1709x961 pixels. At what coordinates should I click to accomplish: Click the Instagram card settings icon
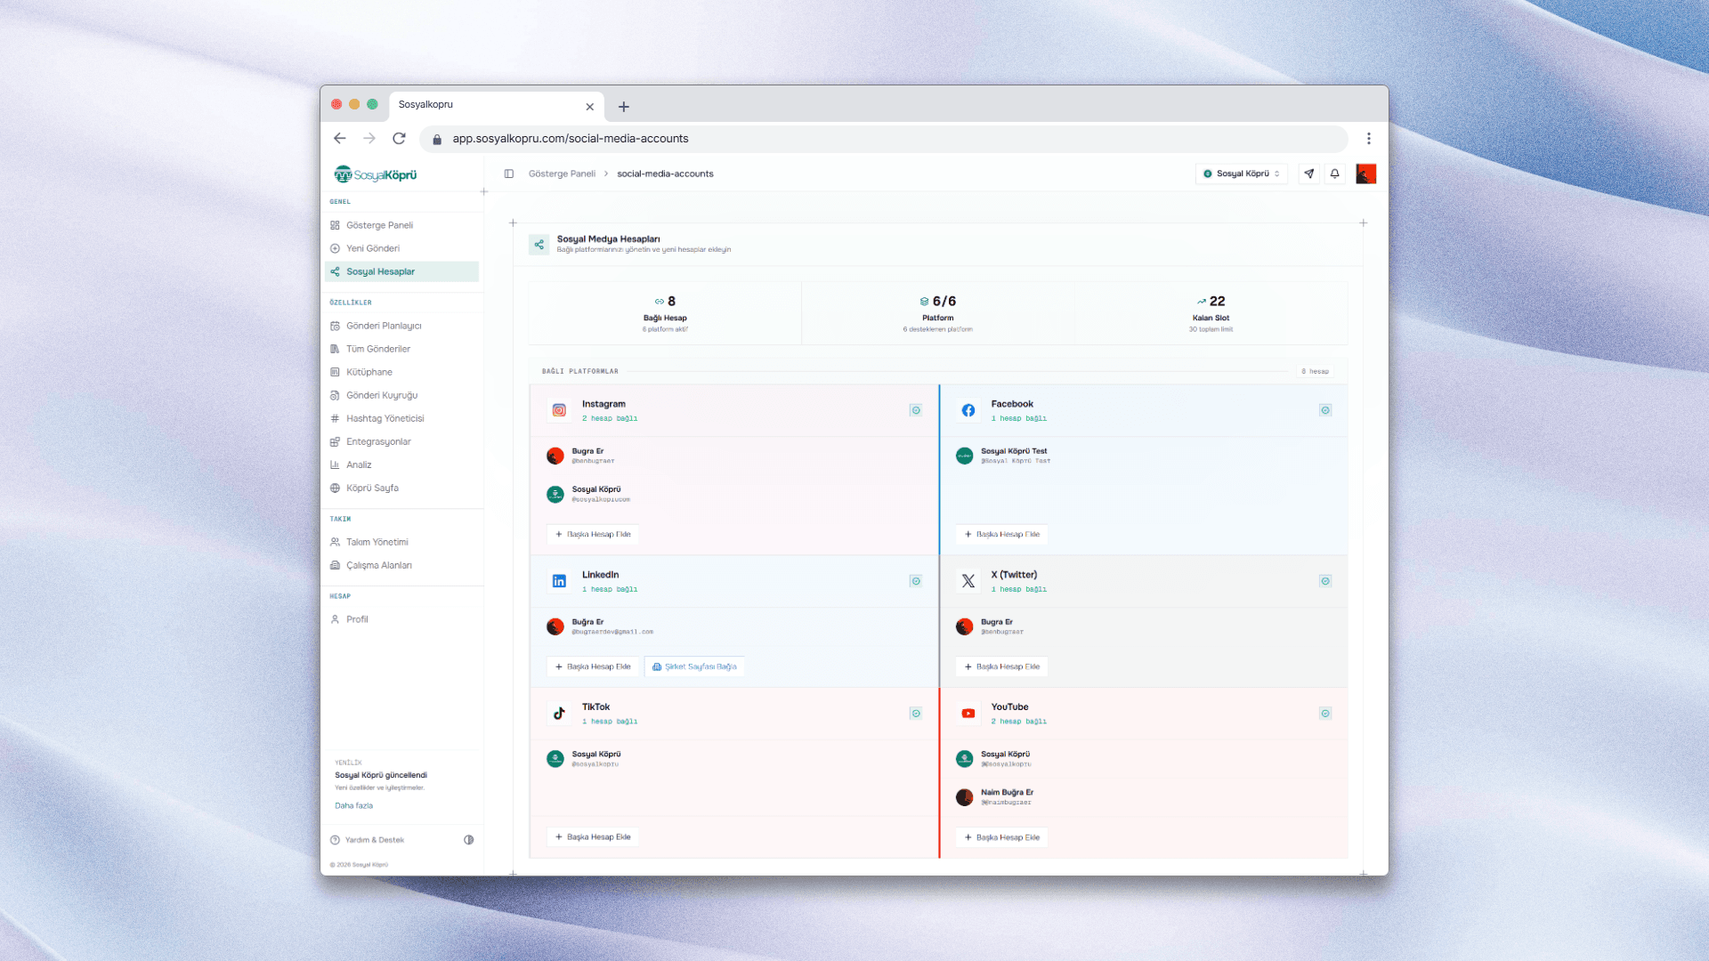click(916, 411)
